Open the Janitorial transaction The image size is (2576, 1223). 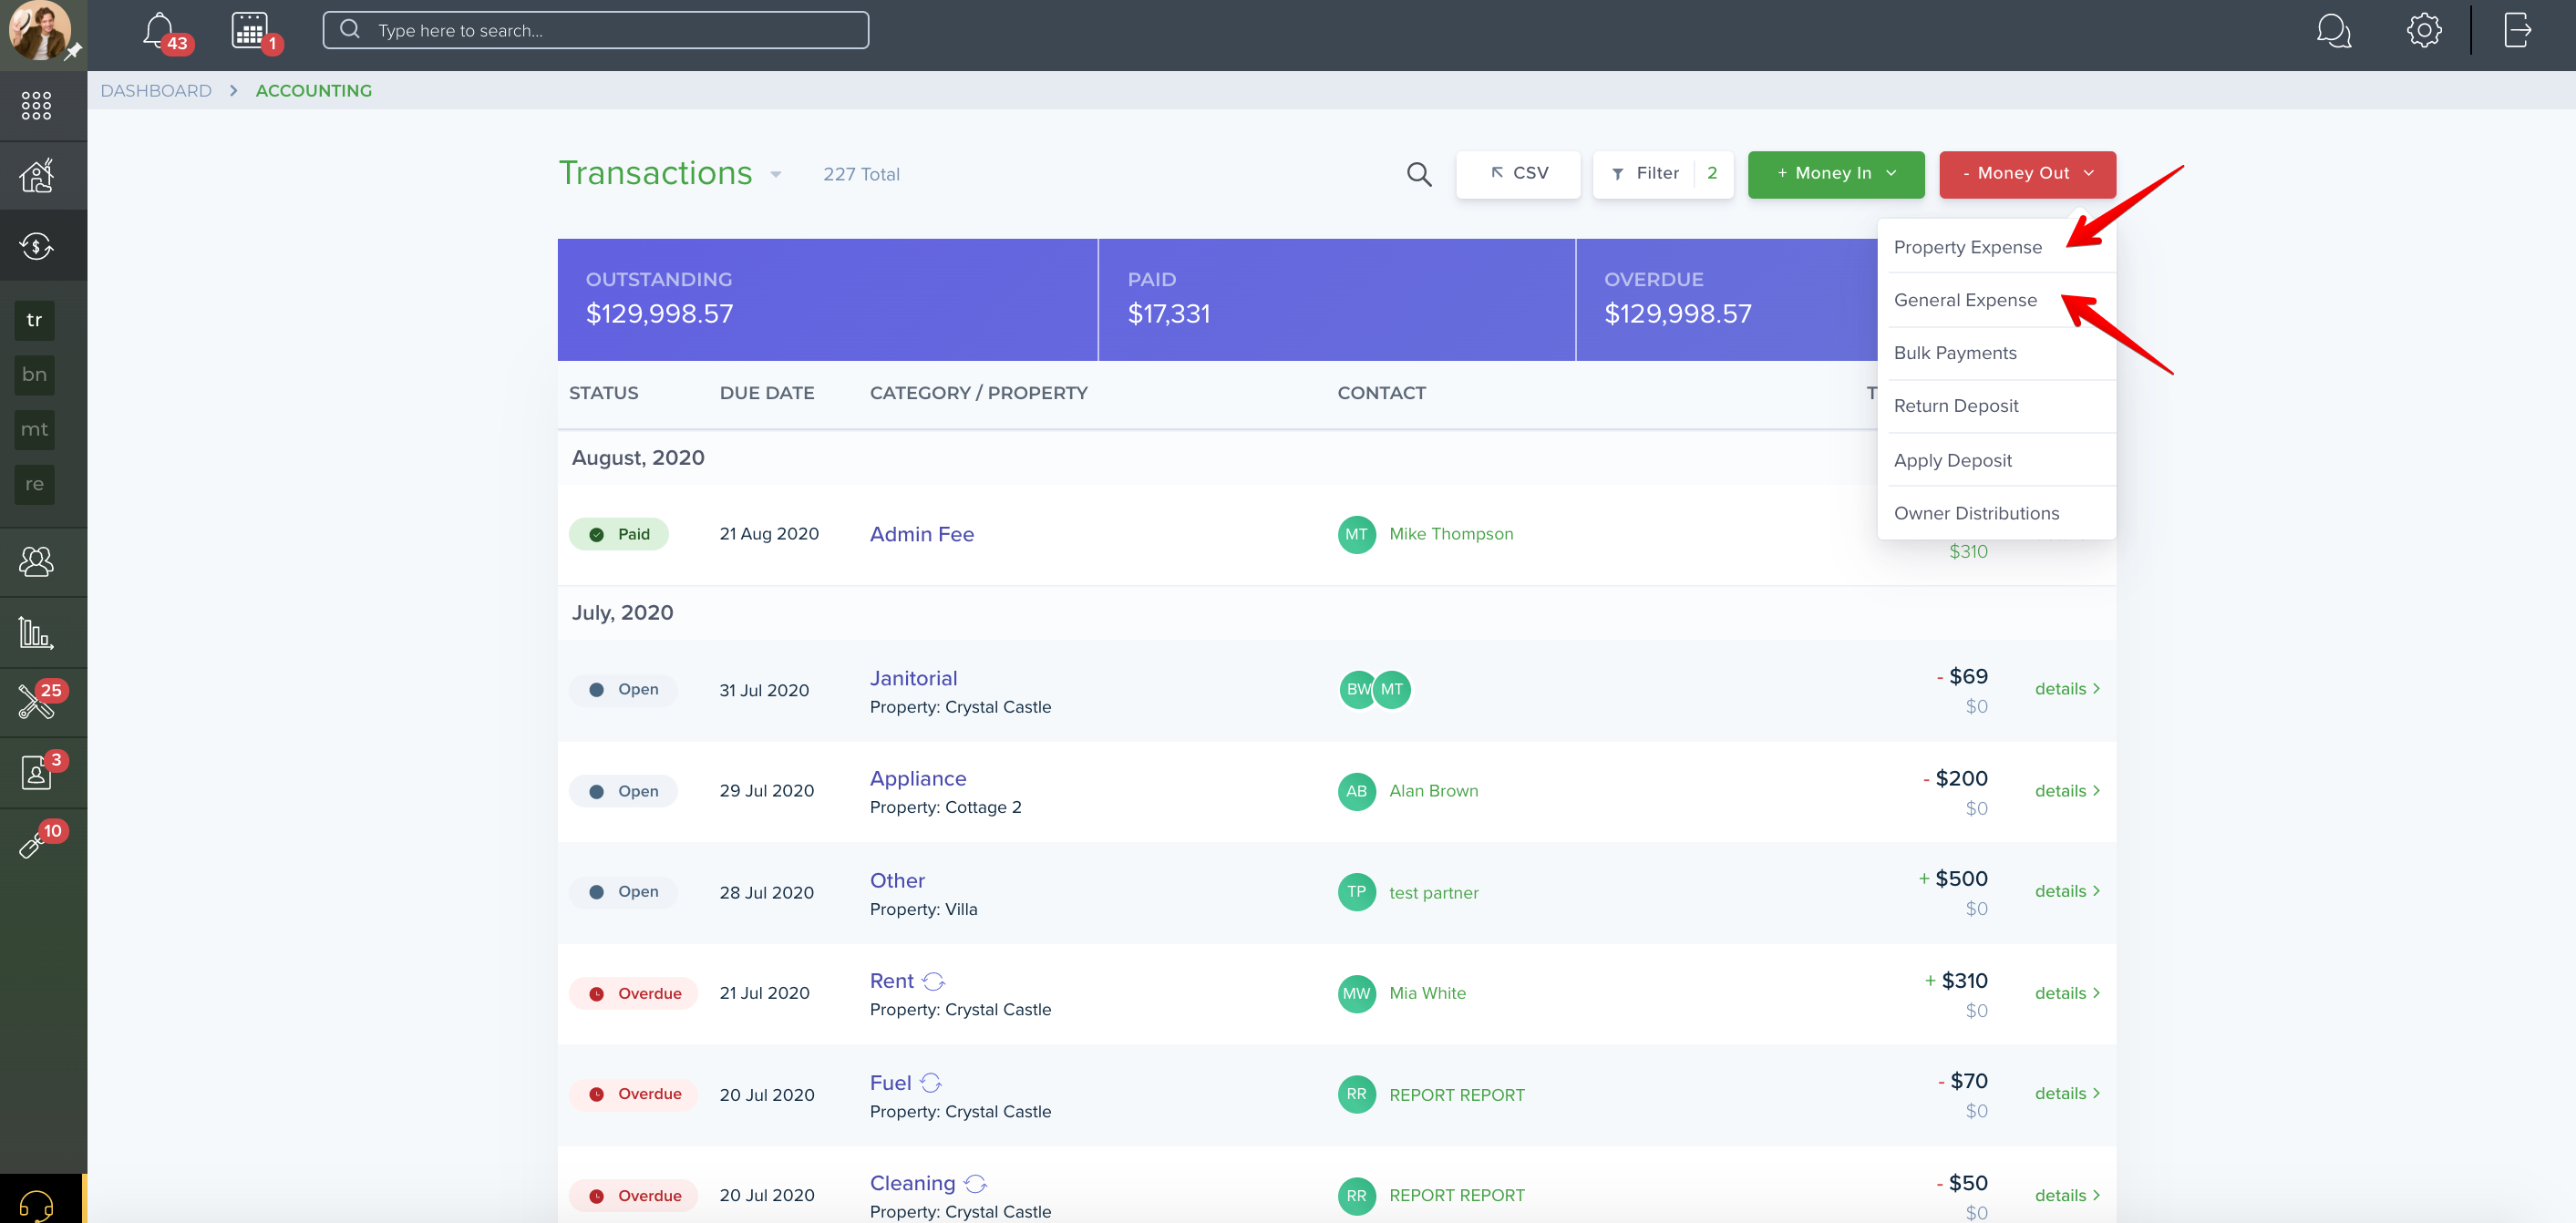(x=913, y=678)
